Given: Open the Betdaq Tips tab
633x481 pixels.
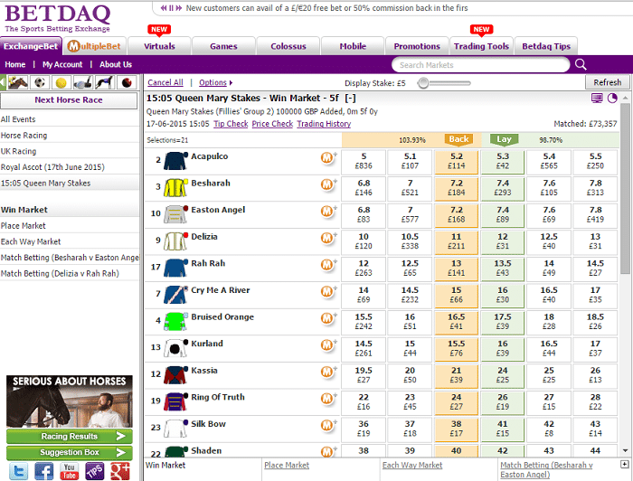Looking at the screenshot, I should 546,46.
